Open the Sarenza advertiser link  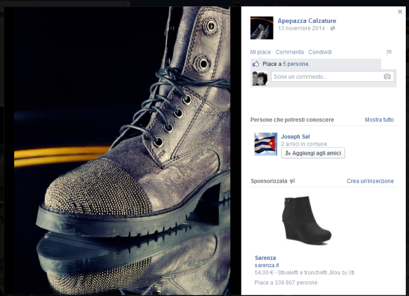point(265,258)
